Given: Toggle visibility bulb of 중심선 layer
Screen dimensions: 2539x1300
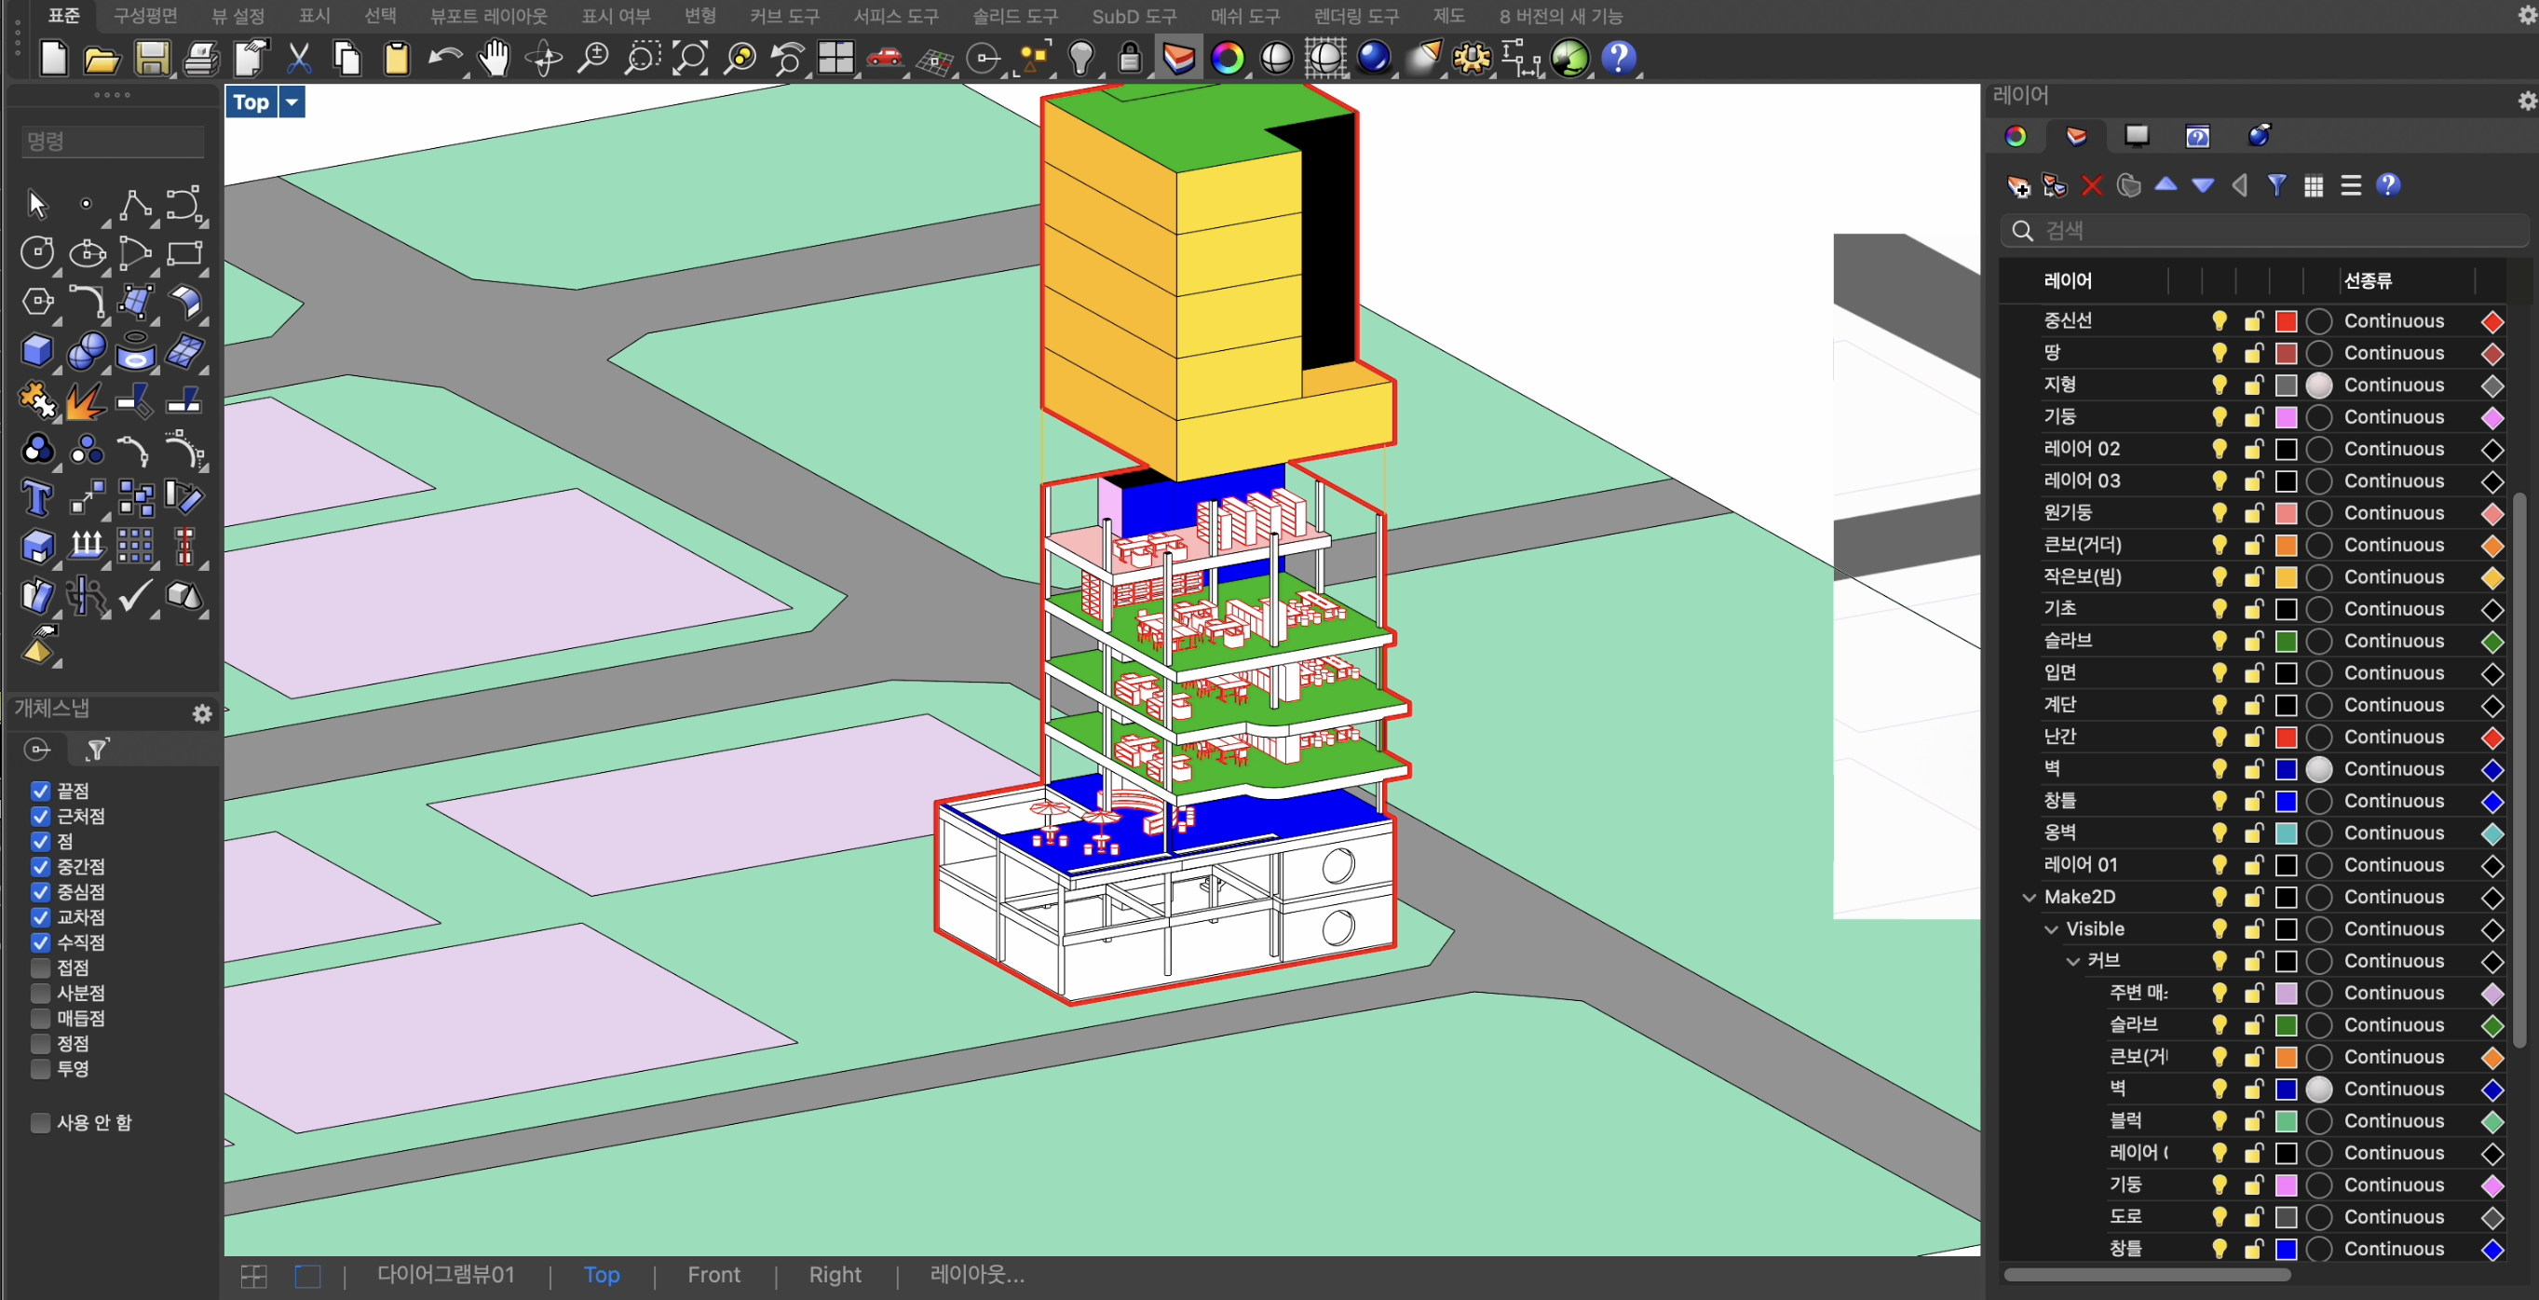Looking at the screenshot, I should point(2219,321).
